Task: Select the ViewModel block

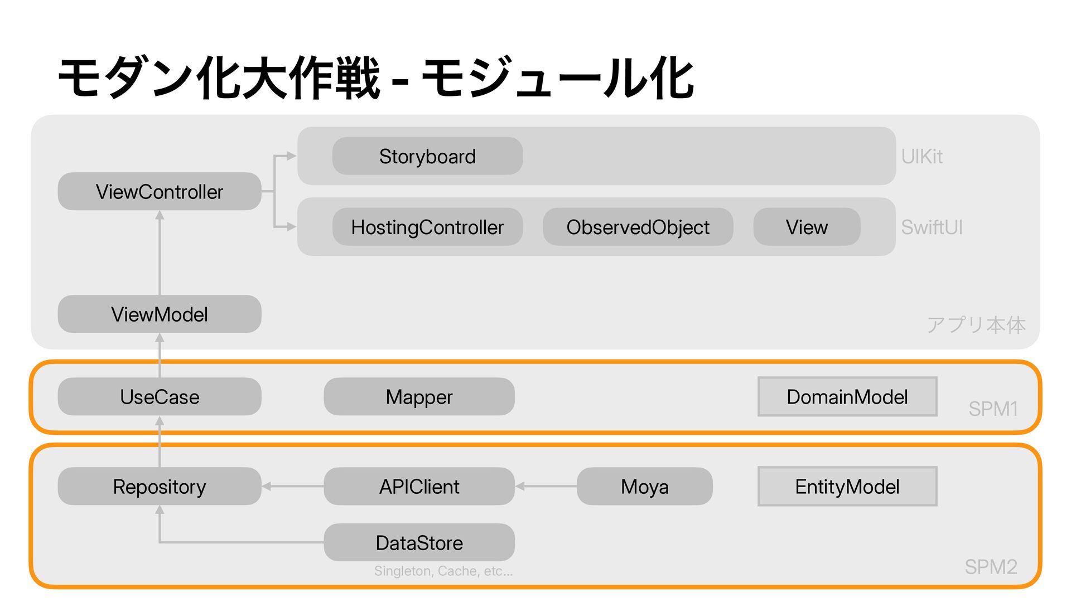Action: (160, 314)
